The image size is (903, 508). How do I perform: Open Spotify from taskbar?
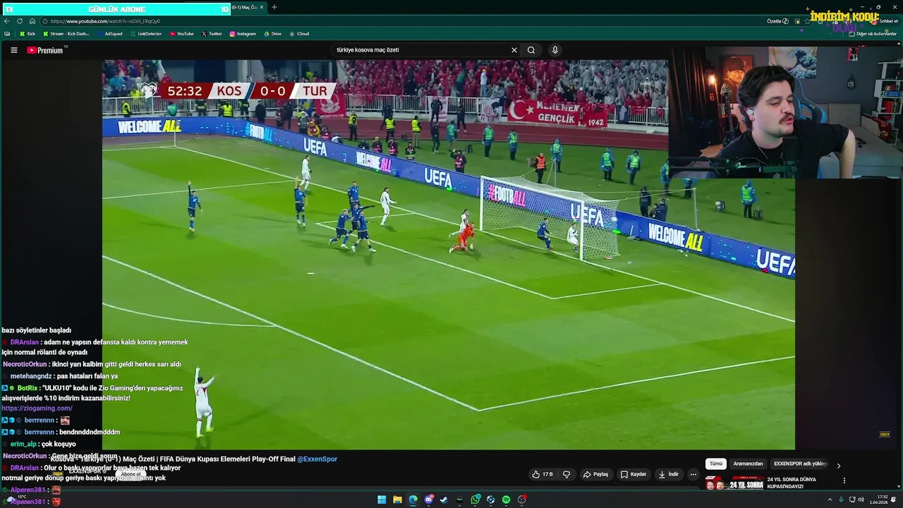coord(506,500)
